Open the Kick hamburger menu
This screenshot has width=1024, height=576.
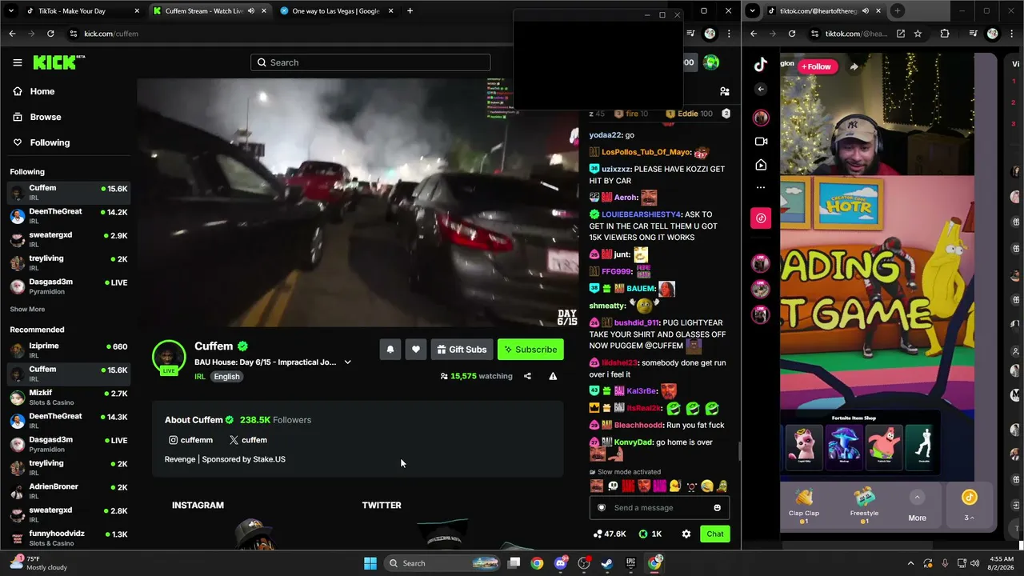pyautogui.click(x=18, y=62)
